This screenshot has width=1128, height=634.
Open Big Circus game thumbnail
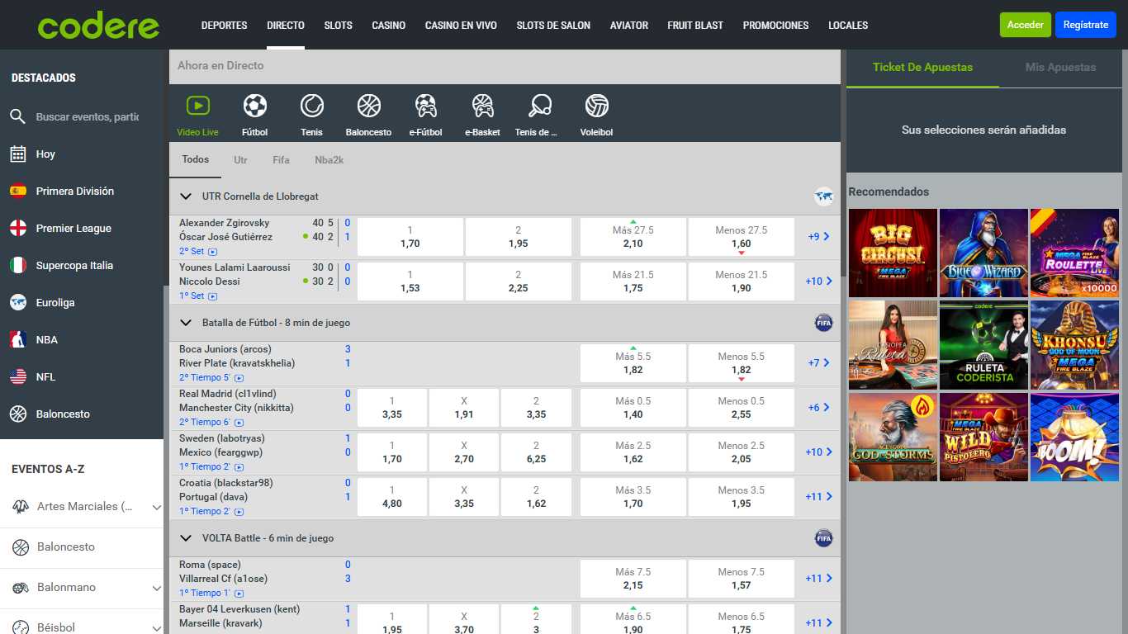(x=893, y=253)
